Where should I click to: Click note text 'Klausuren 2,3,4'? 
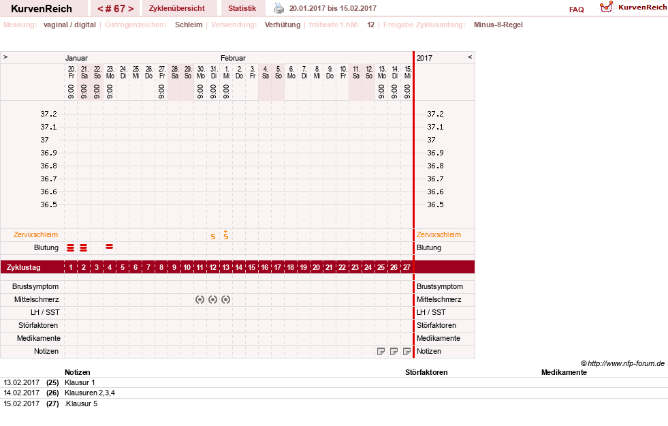90,393
